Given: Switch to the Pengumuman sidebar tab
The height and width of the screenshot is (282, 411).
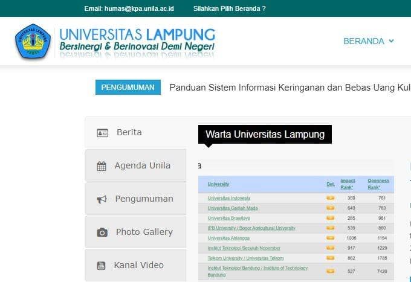Looking at the screenshot, I should pyautogui.click(x=135, y=199).
